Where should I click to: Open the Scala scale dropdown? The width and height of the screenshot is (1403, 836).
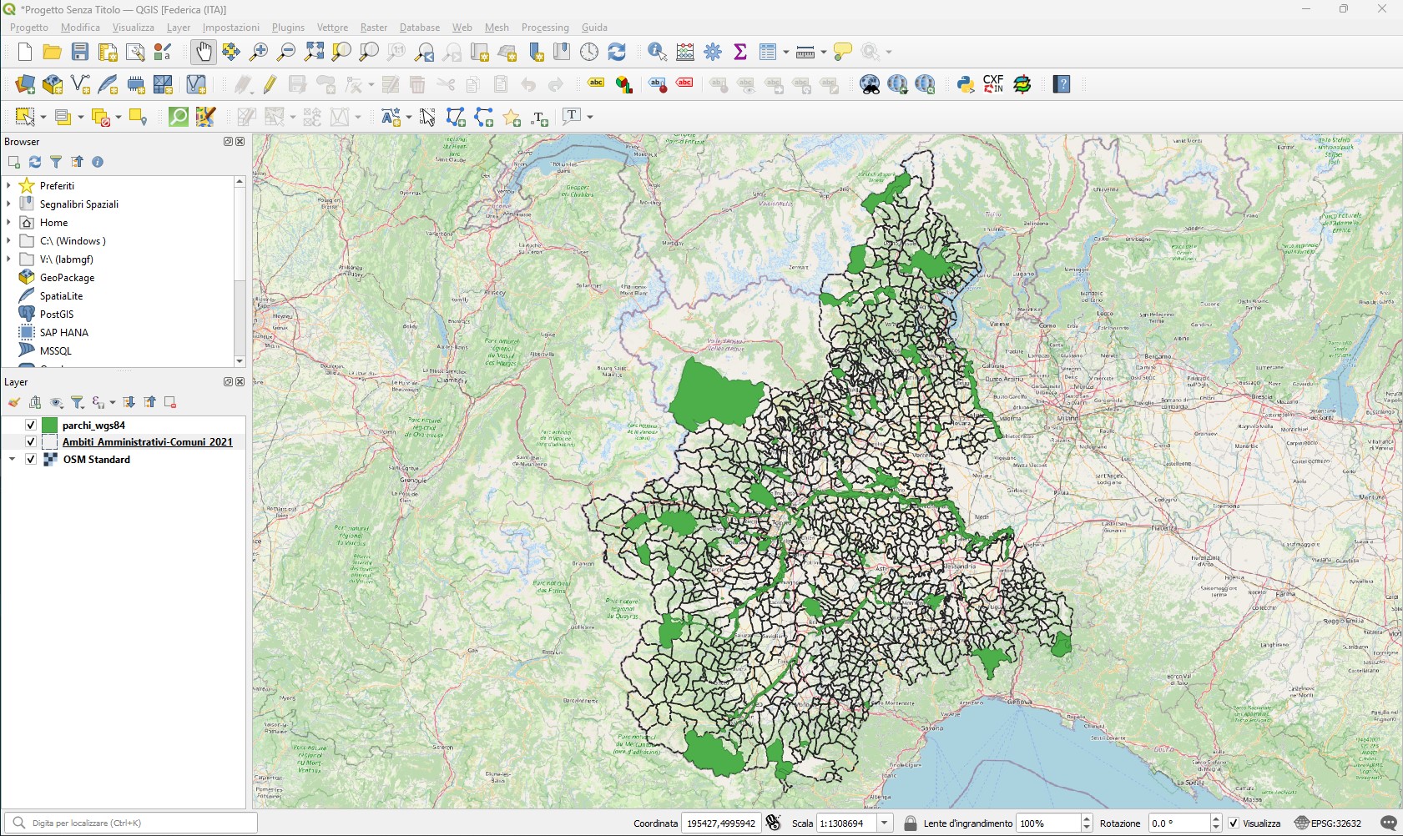pos(885,823)
